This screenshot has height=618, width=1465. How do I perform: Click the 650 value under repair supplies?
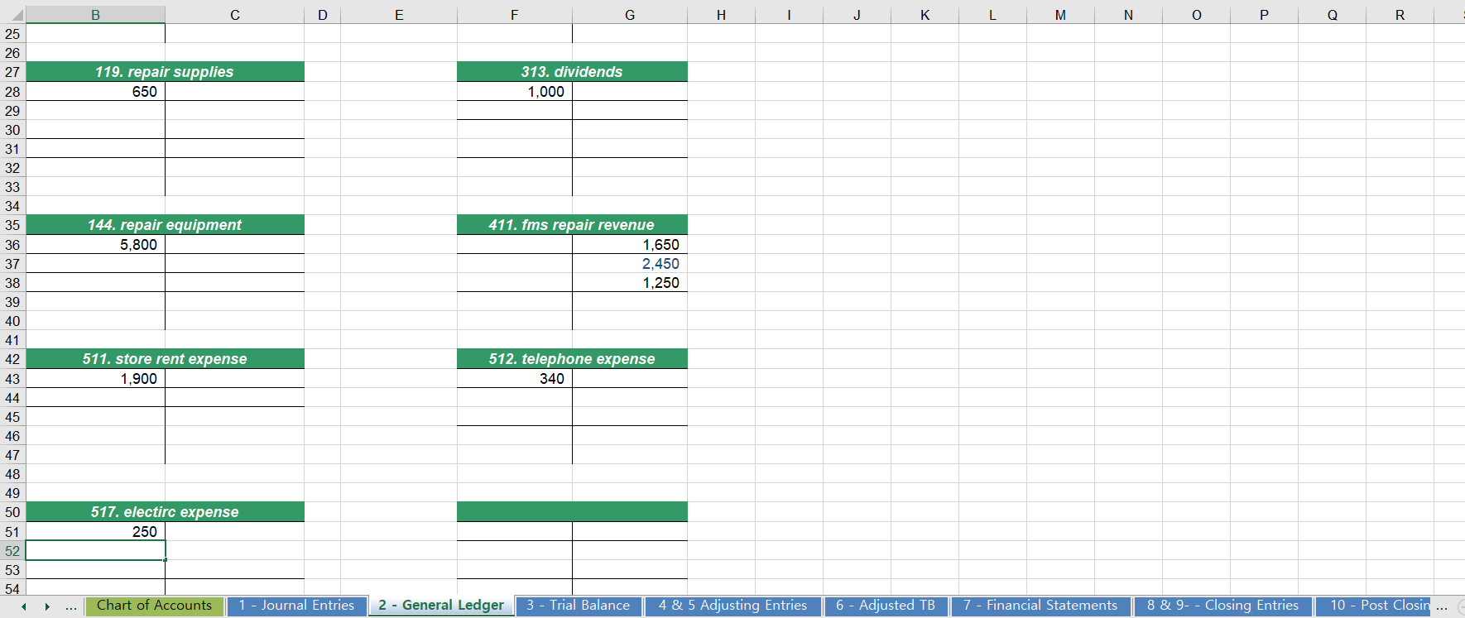pos(95,92)
